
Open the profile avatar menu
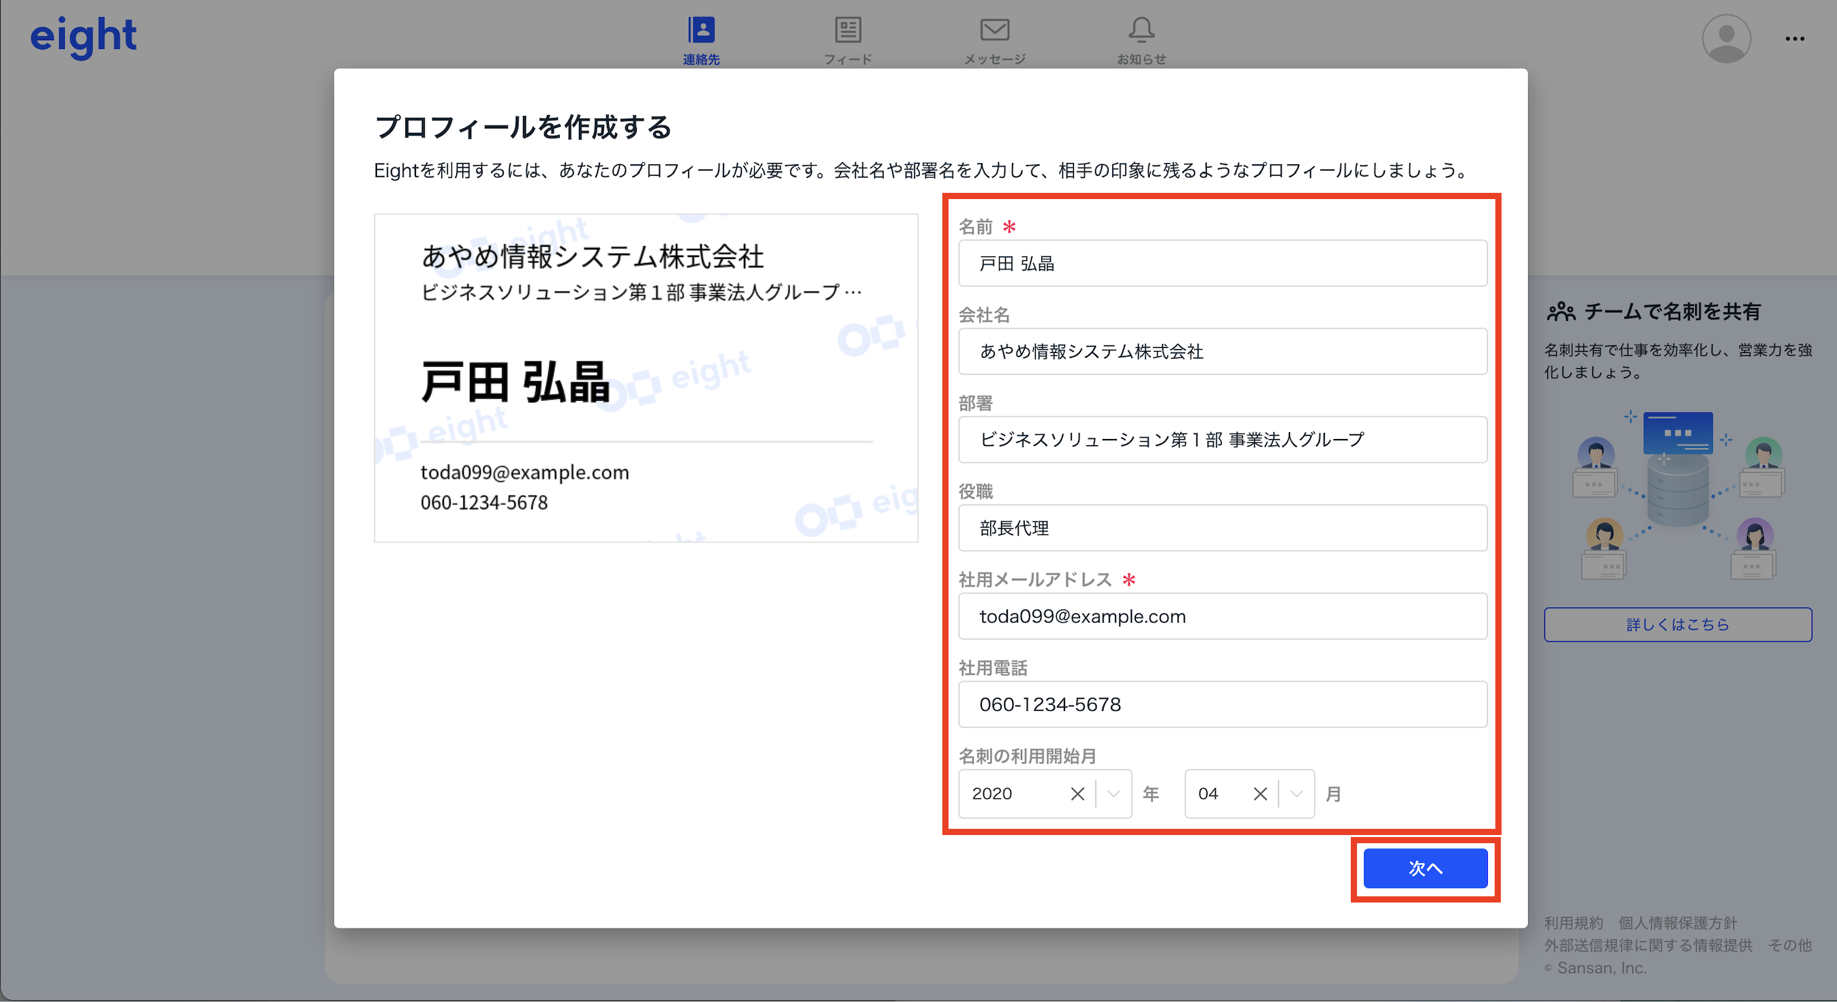click(1726, 38)
